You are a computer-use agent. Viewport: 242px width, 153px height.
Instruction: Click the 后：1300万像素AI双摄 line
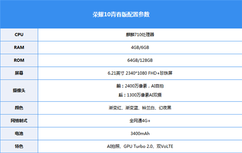tap(140, 95)
